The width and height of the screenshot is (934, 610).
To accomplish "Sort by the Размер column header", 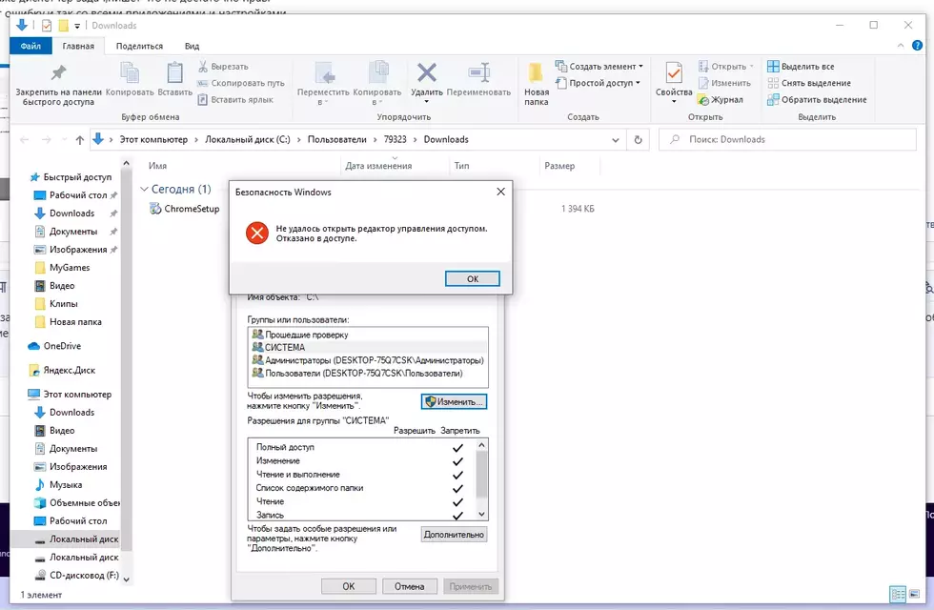I will [559, 166].
